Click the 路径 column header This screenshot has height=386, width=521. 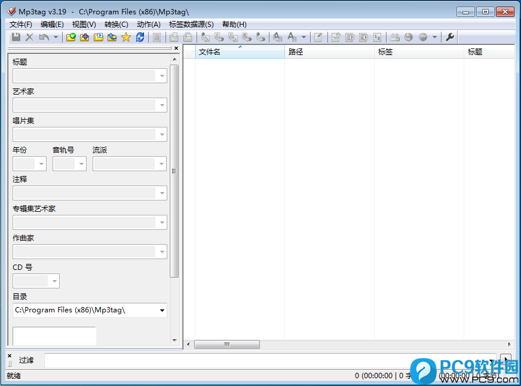[329, 52]
